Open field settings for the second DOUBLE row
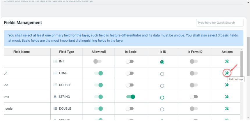Screen dimensions: 250x121 point(227,108)
